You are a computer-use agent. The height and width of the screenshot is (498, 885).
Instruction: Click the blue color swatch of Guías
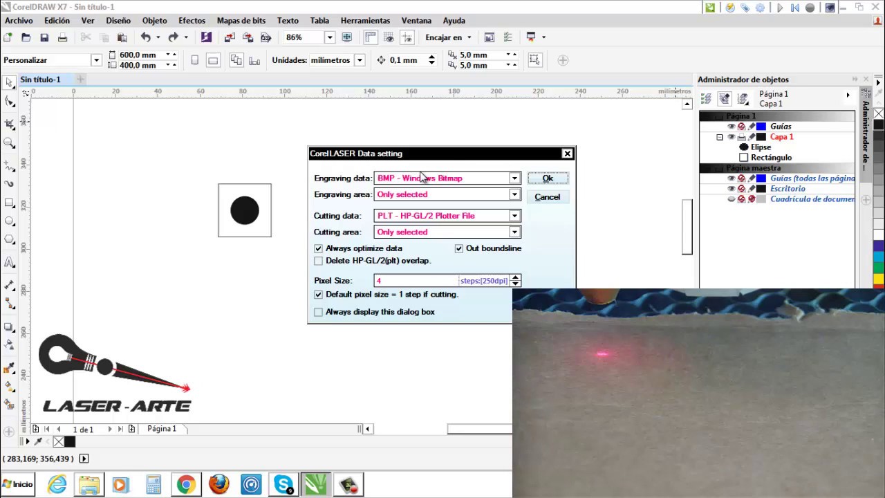[761, 127]
